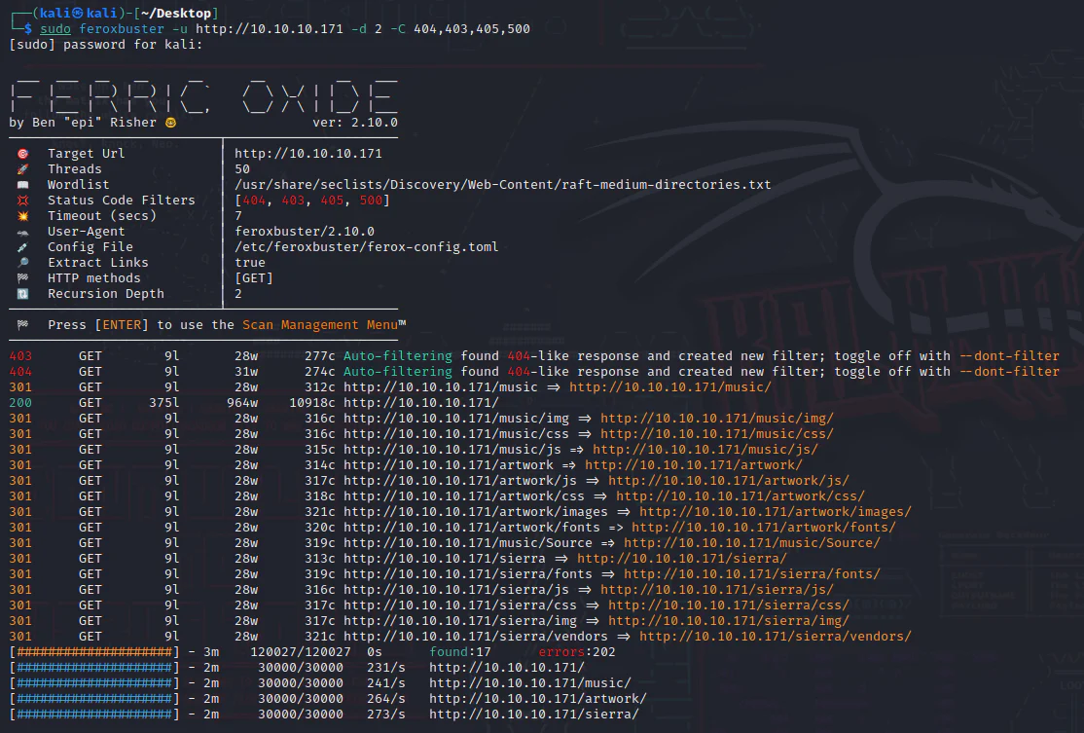This screenshot has width=1084, height=733.
Task: Open redirect link http://10.10.10.171/sierra/js/
Action: (x=717, y=589)
